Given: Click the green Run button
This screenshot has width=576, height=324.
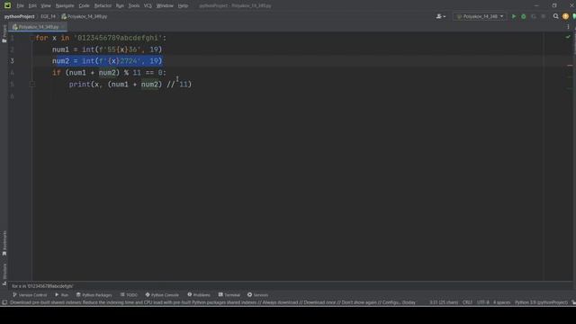Looking at the screenshot, I should tap(514, 16).
